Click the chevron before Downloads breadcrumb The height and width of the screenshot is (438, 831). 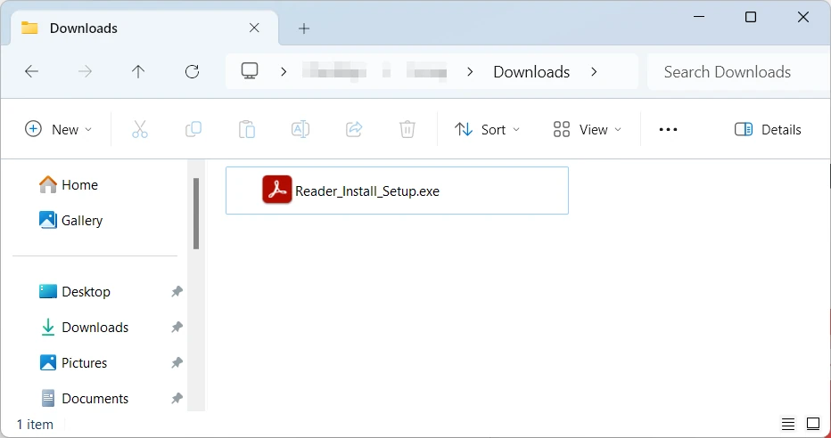(470, 71)
